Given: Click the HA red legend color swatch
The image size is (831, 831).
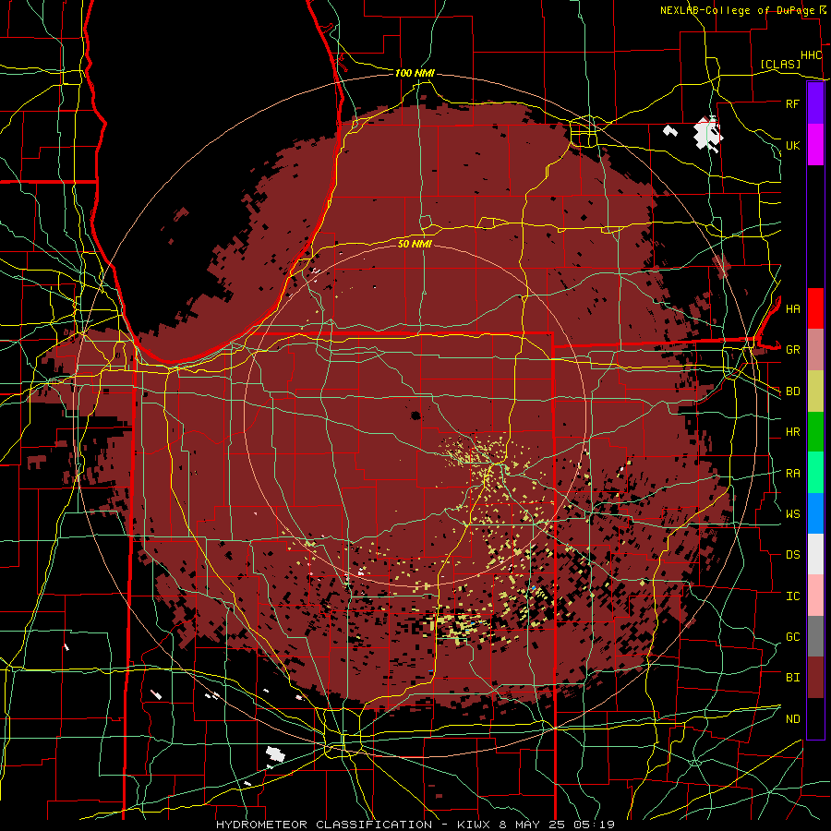Looking at the screenshot, I should (x=815, y=308).
